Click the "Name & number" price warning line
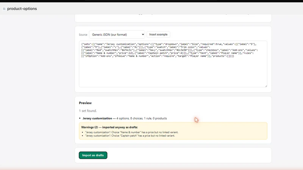Screen dimensions: 303x170 coord(131,132)
